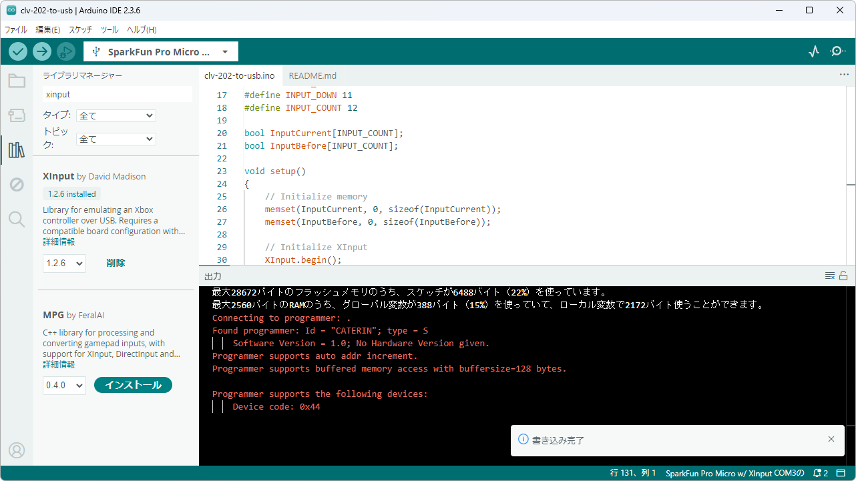Toggle the output scroll lock icon
856x481 pixels.
(843, 276)
